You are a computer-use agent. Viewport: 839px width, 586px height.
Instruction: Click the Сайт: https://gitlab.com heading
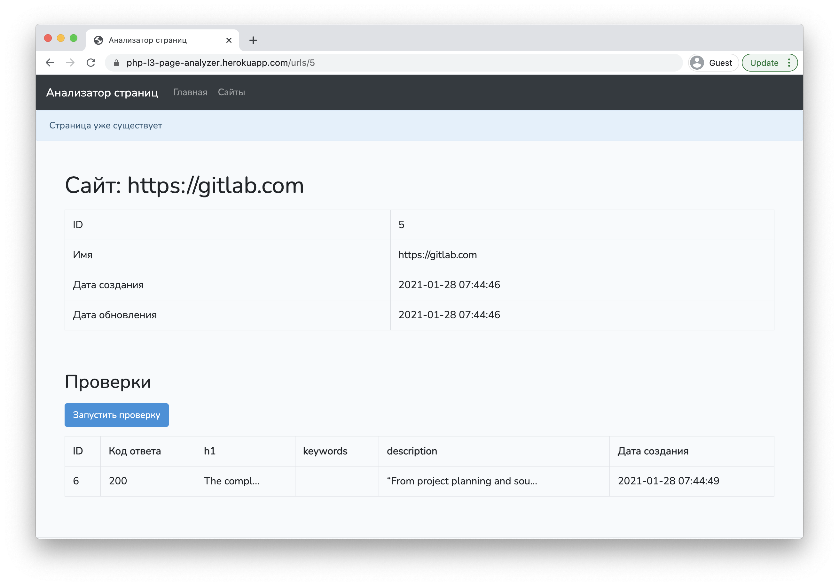184,185
